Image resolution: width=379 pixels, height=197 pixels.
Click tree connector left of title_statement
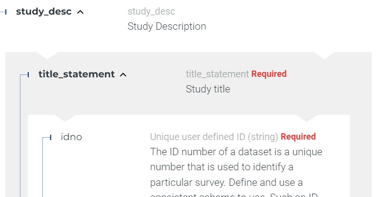click(x=25, y=75)
